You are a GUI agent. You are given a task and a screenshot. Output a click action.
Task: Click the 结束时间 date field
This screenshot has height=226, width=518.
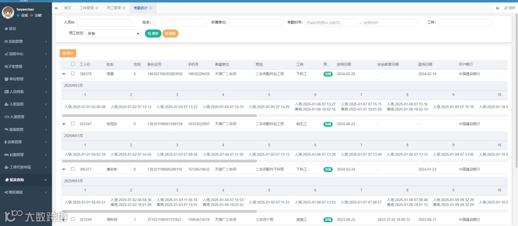click(389, 23)
